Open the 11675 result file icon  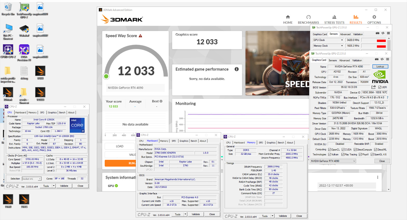pyautogui.click(x=24, y=201)
